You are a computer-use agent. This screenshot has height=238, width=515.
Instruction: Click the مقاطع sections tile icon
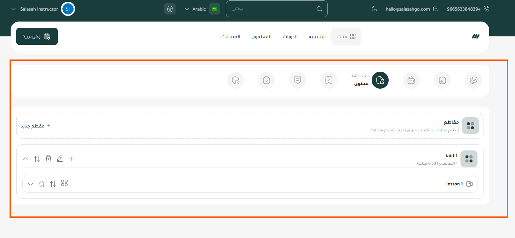point(470,126)
